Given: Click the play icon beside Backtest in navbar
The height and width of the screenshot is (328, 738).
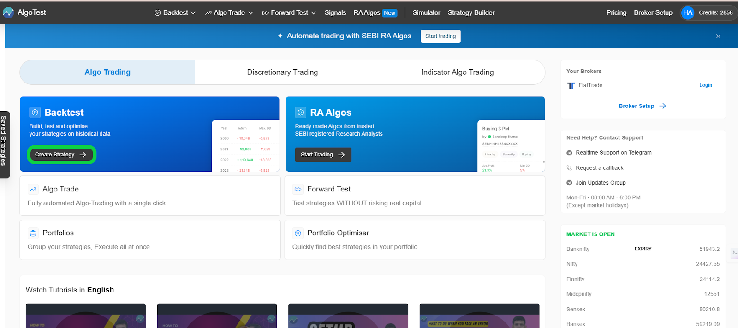Looking at the screenshot, I should [x=158, y=13].
